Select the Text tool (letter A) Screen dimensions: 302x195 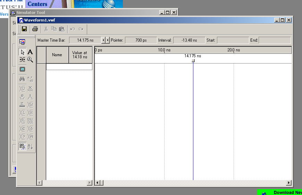pos(30,52)
